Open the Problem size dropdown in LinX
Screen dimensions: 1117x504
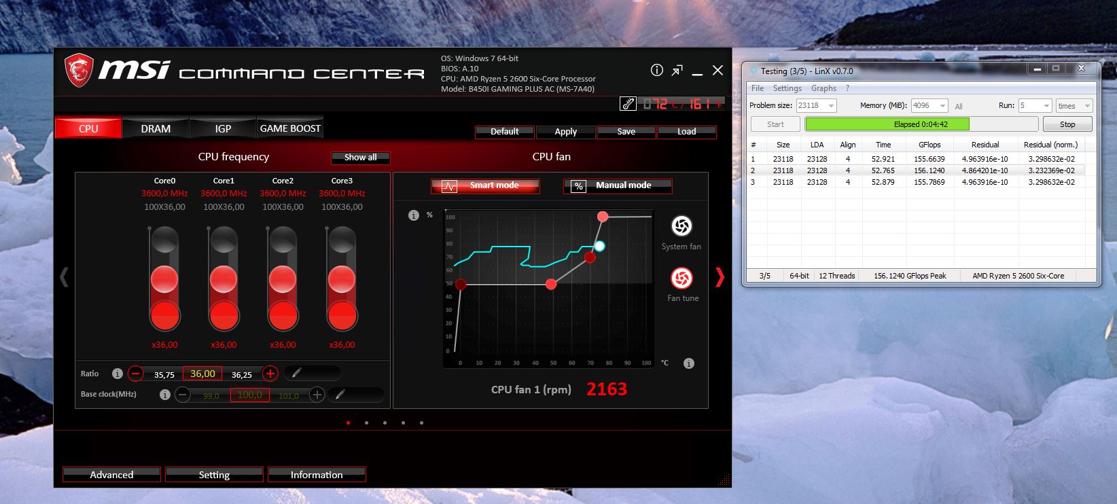pyautogui.click(x=816, y=106)
